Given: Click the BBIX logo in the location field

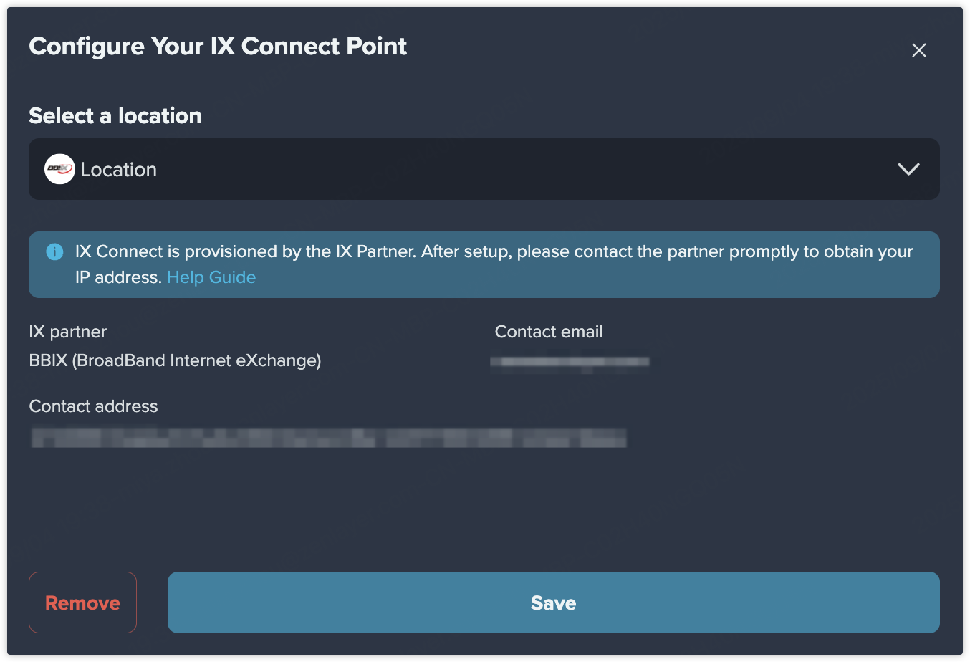Looking at the screenshot, I should pyautogui.click(x=59, y=169).
